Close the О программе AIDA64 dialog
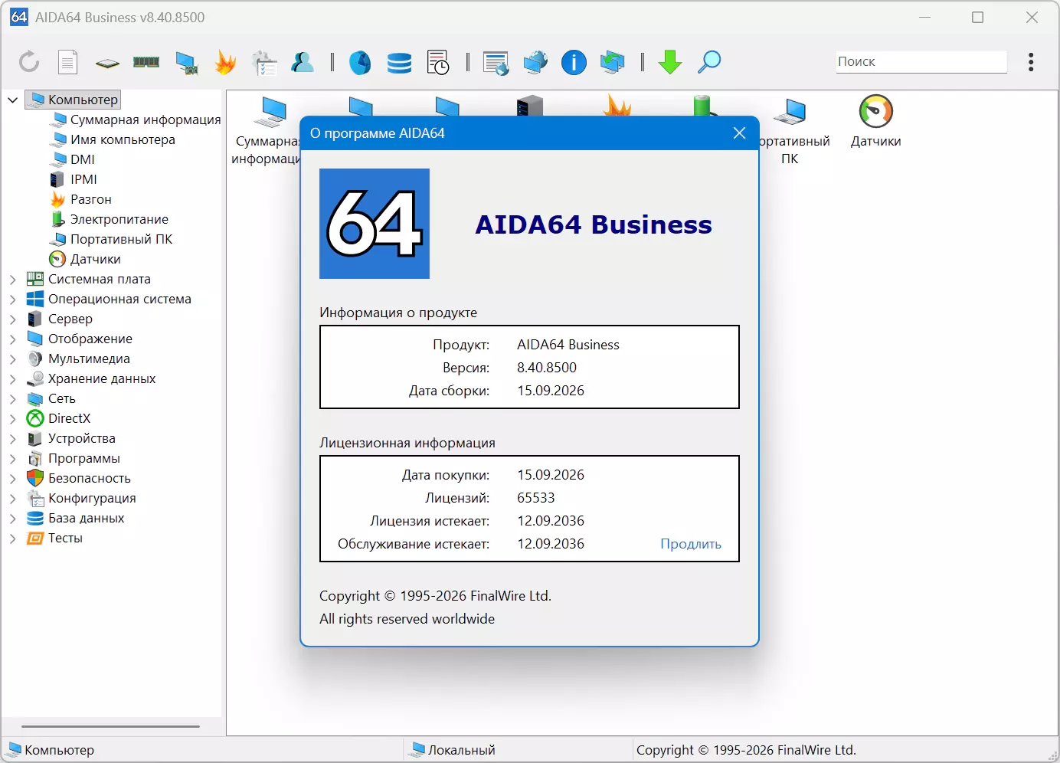The image size is (1060, 763). 739,133
